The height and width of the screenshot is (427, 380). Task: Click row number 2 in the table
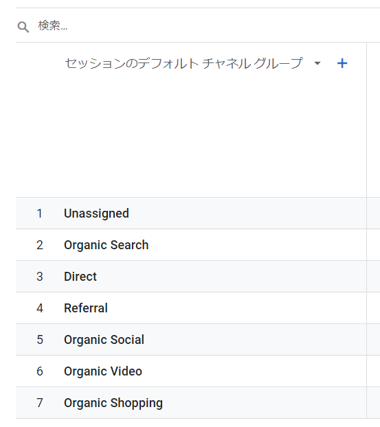click(40, 245)
